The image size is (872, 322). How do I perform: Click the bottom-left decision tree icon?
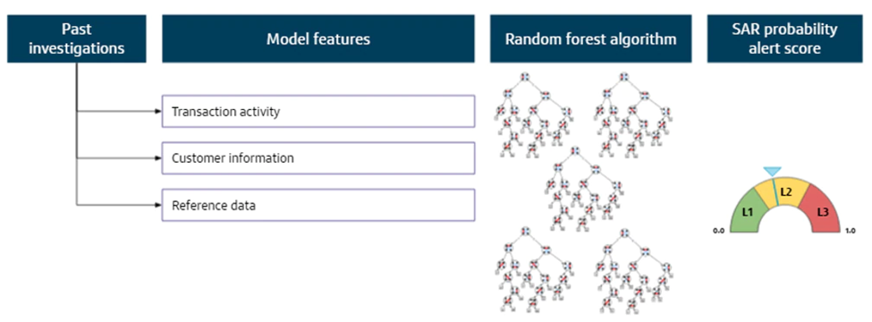pos(533,270)
